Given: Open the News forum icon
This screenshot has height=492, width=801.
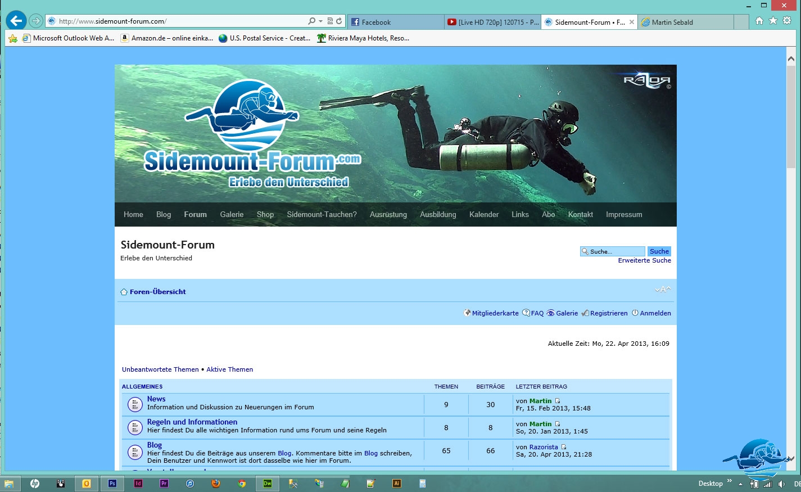Looking at the screenshot, I should [x=135, y=404].
